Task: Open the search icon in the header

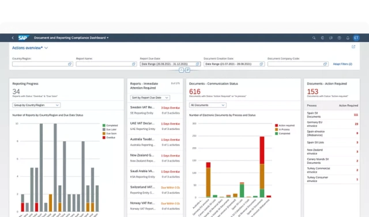Action: (x=314, y=38)
